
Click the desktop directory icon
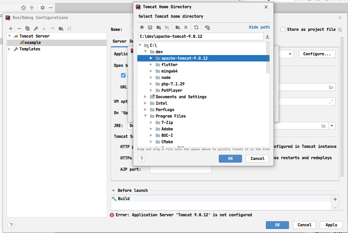point(150,27)
